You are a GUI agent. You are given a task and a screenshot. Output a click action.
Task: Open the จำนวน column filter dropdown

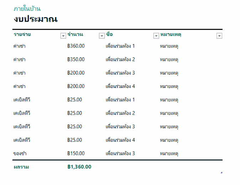click(102, 36)
